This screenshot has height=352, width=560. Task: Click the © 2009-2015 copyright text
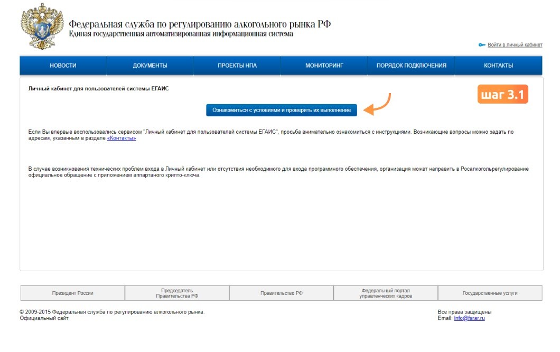click(x=112, y=312)
